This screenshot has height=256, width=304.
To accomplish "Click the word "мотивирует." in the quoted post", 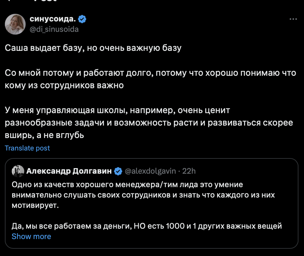I will point(35,206).
